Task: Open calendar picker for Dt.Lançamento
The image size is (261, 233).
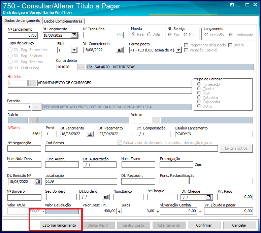Action: pos(74,35)
